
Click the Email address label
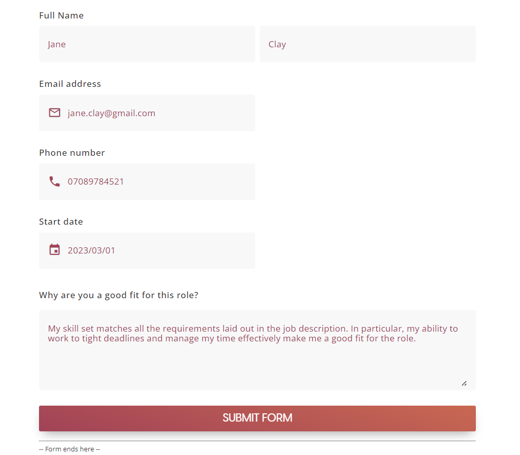[70, 84]
